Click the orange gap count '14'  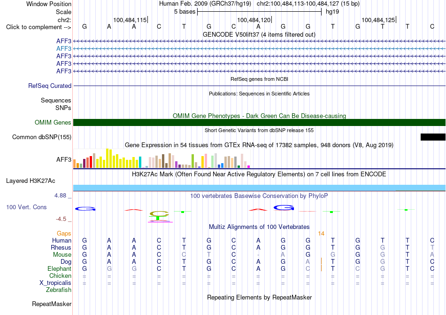pyautogui.click(x=321, y=234)
